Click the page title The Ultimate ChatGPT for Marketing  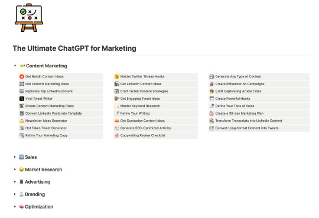pos(74,48)
